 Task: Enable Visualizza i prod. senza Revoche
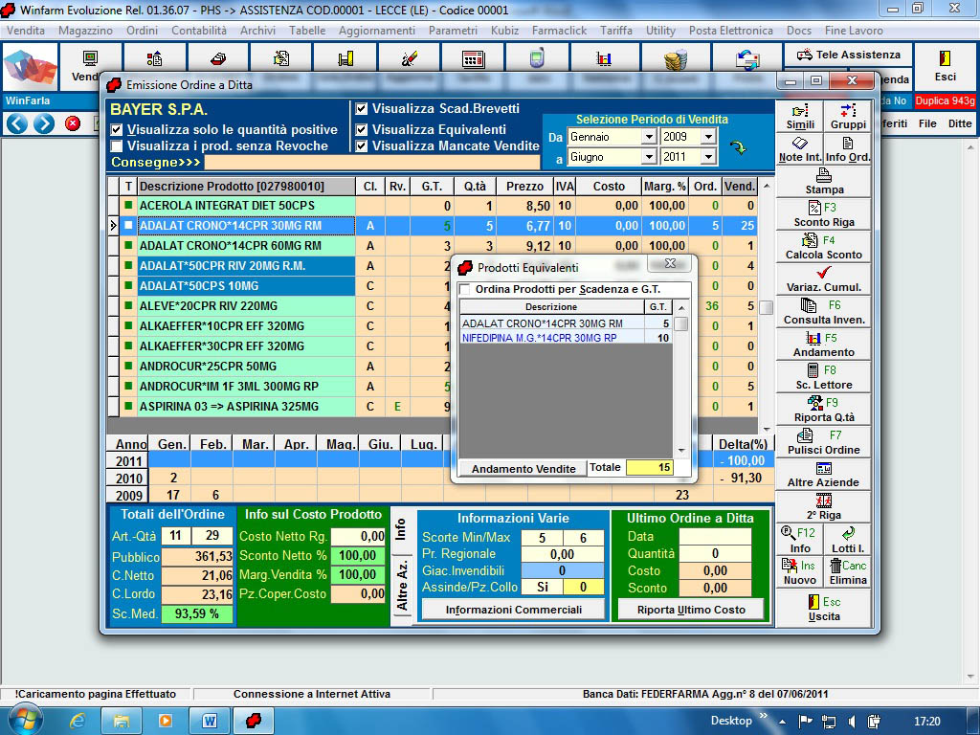[117, 146]
